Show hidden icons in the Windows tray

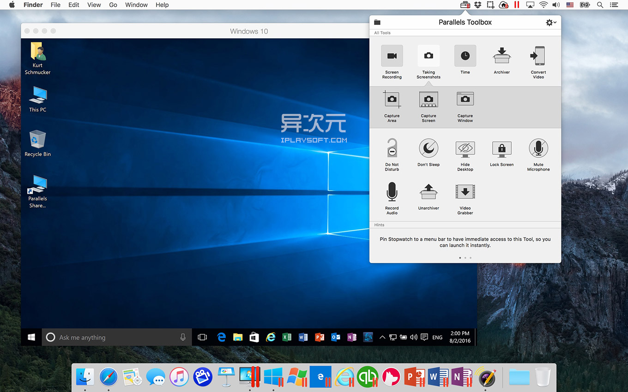pos(382,337)
